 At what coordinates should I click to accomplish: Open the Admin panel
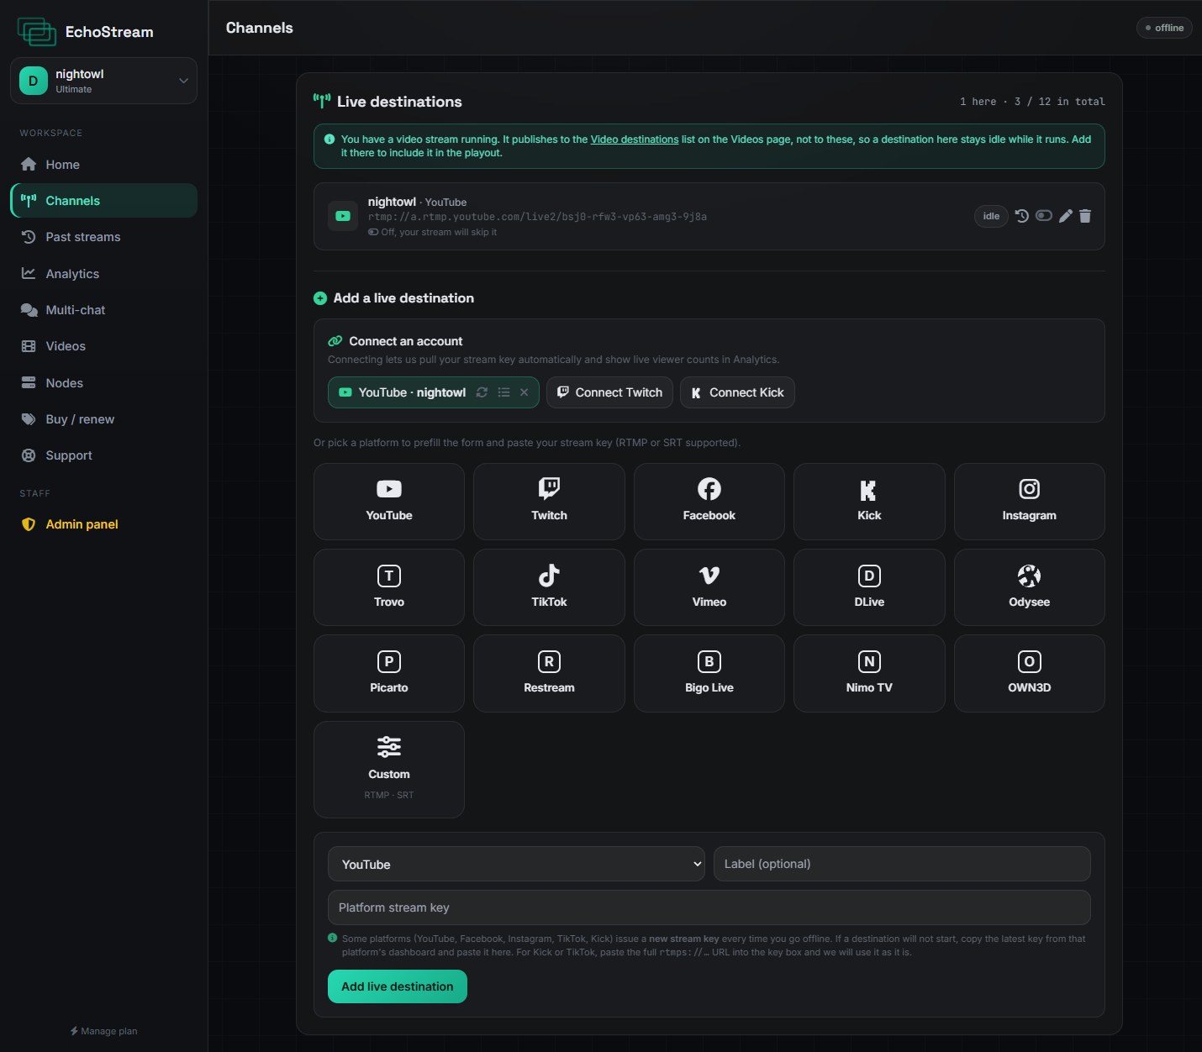[103, 524]
